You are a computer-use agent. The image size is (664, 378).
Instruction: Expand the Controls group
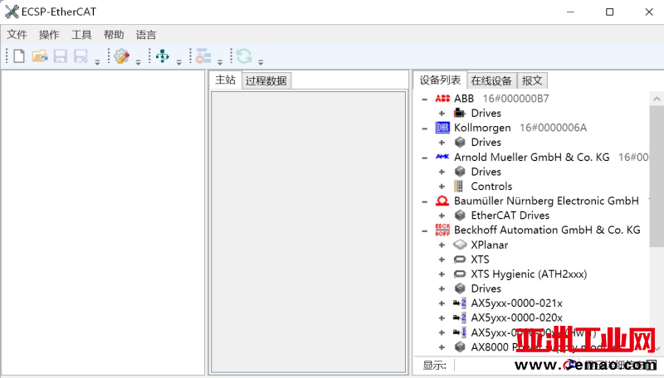442,187
